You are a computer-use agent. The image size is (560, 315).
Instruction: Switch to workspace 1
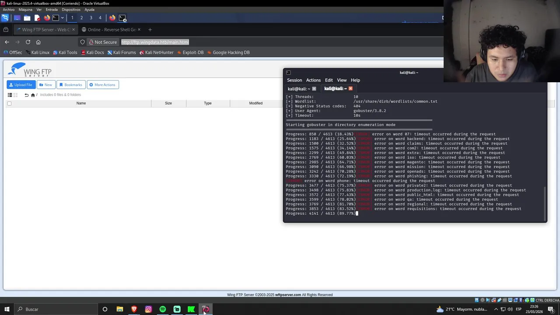[72, 18]
